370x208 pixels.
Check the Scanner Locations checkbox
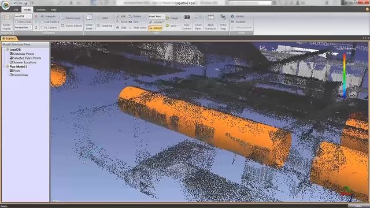point(11,62)
